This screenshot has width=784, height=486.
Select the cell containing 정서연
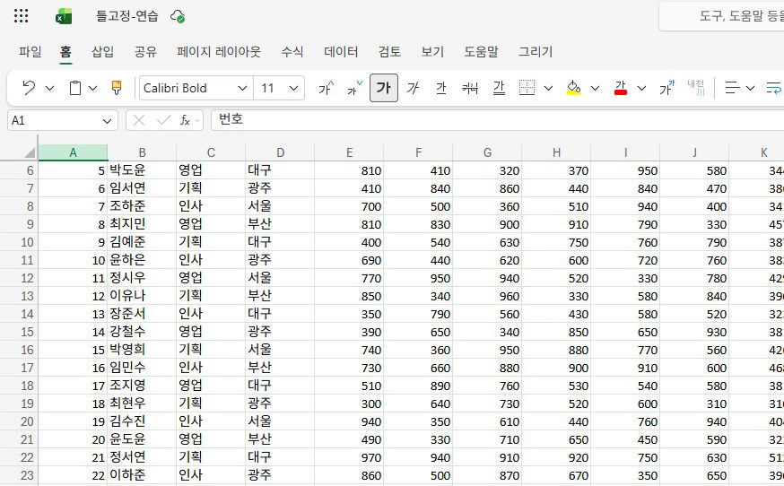tap(142, 457)
